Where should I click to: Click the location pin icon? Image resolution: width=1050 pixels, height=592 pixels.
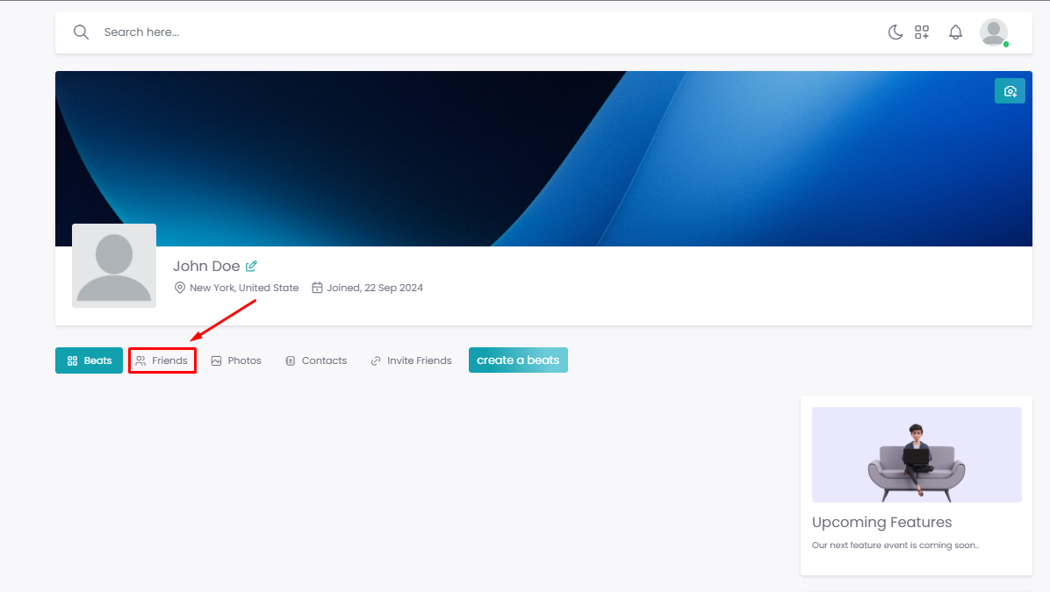tap(180, 288)
